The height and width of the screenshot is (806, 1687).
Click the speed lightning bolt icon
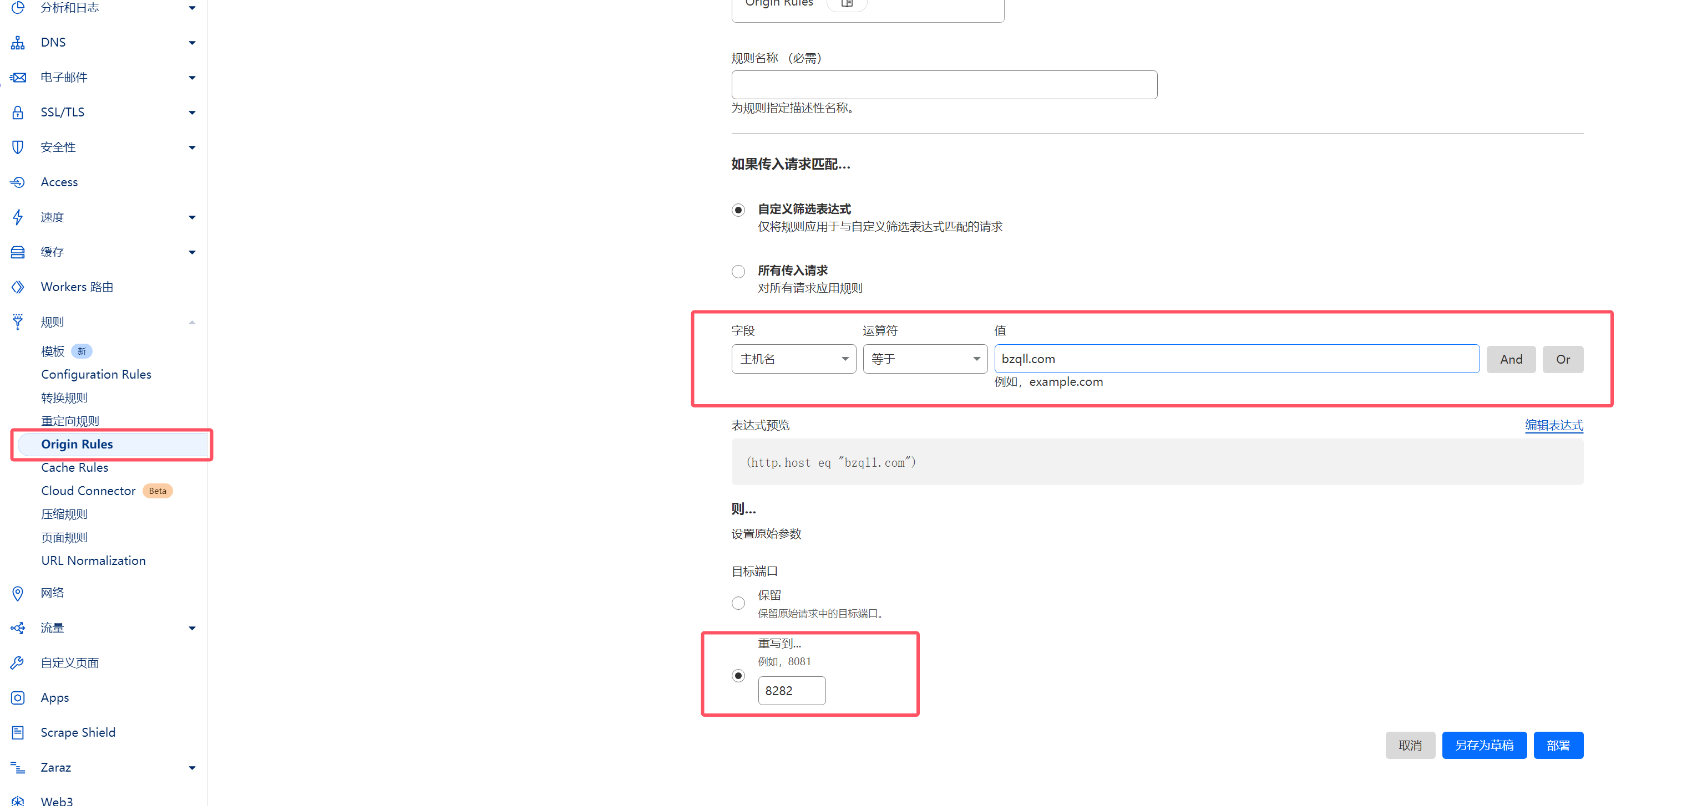(x=18, y=217)
